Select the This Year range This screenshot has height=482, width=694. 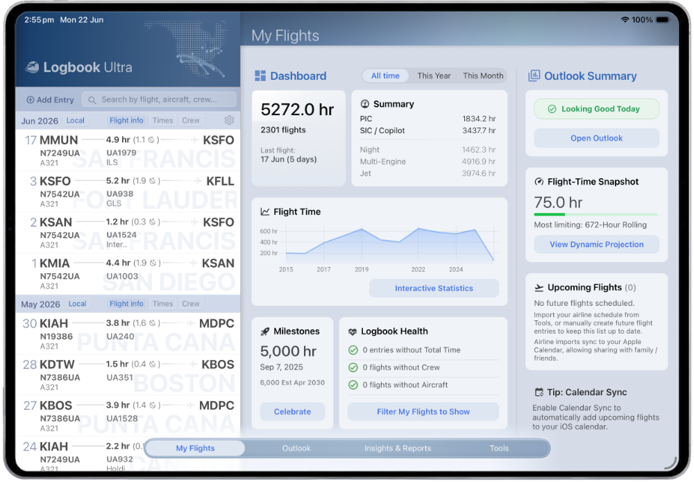click(x=434, y=76)
